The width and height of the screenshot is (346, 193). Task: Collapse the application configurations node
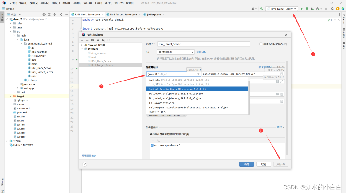[x=82, y=49]
